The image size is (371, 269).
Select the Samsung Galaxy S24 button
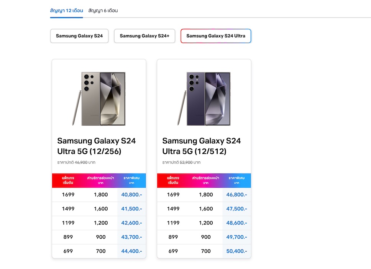79,36
